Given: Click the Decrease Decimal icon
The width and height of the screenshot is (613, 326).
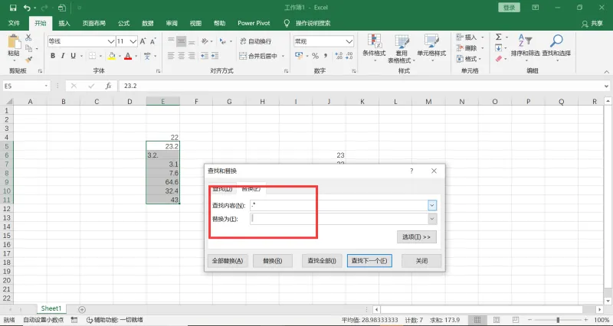Looking at the screenshot, I should tap(349, 56).
